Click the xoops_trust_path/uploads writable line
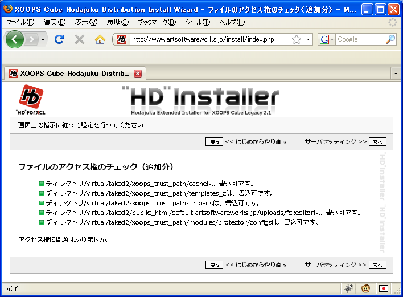The image size is (403, 297). (x=153, y=203)
